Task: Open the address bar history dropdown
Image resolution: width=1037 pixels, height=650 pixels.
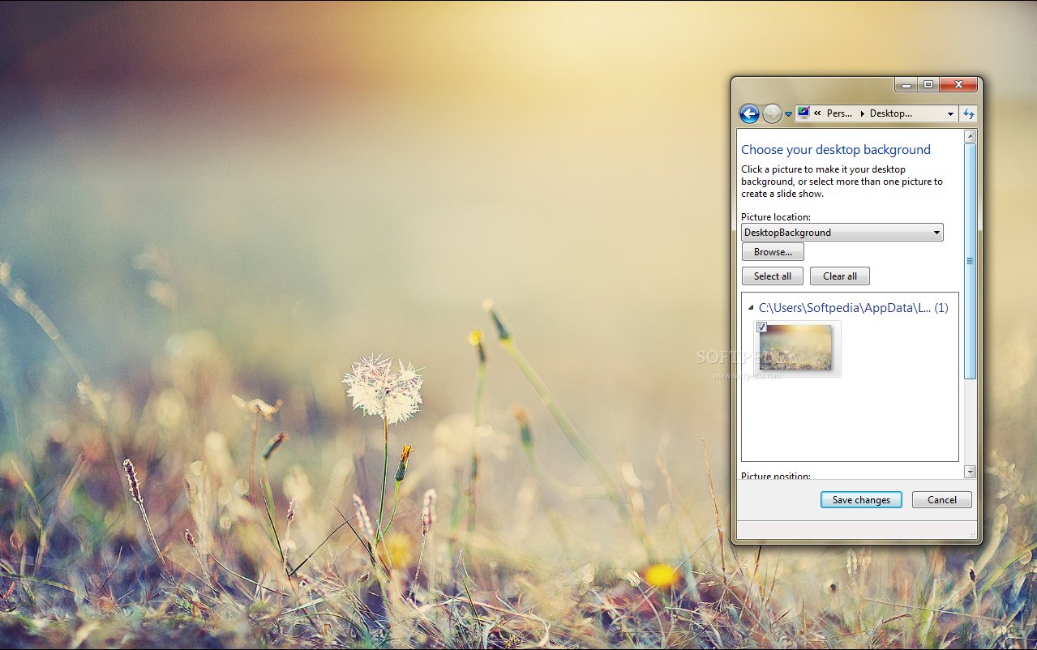Action: [x=950, y=114]
